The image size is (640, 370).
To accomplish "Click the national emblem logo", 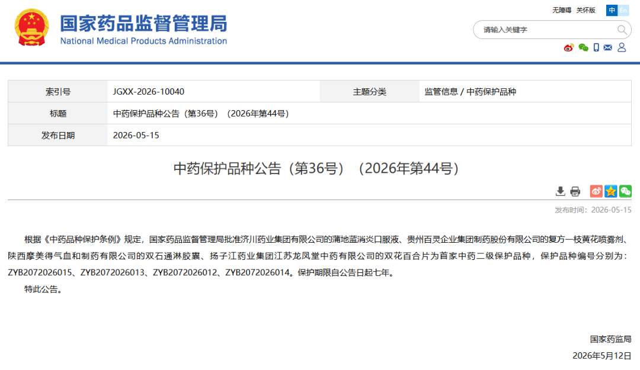I will (x=32, y=27).
